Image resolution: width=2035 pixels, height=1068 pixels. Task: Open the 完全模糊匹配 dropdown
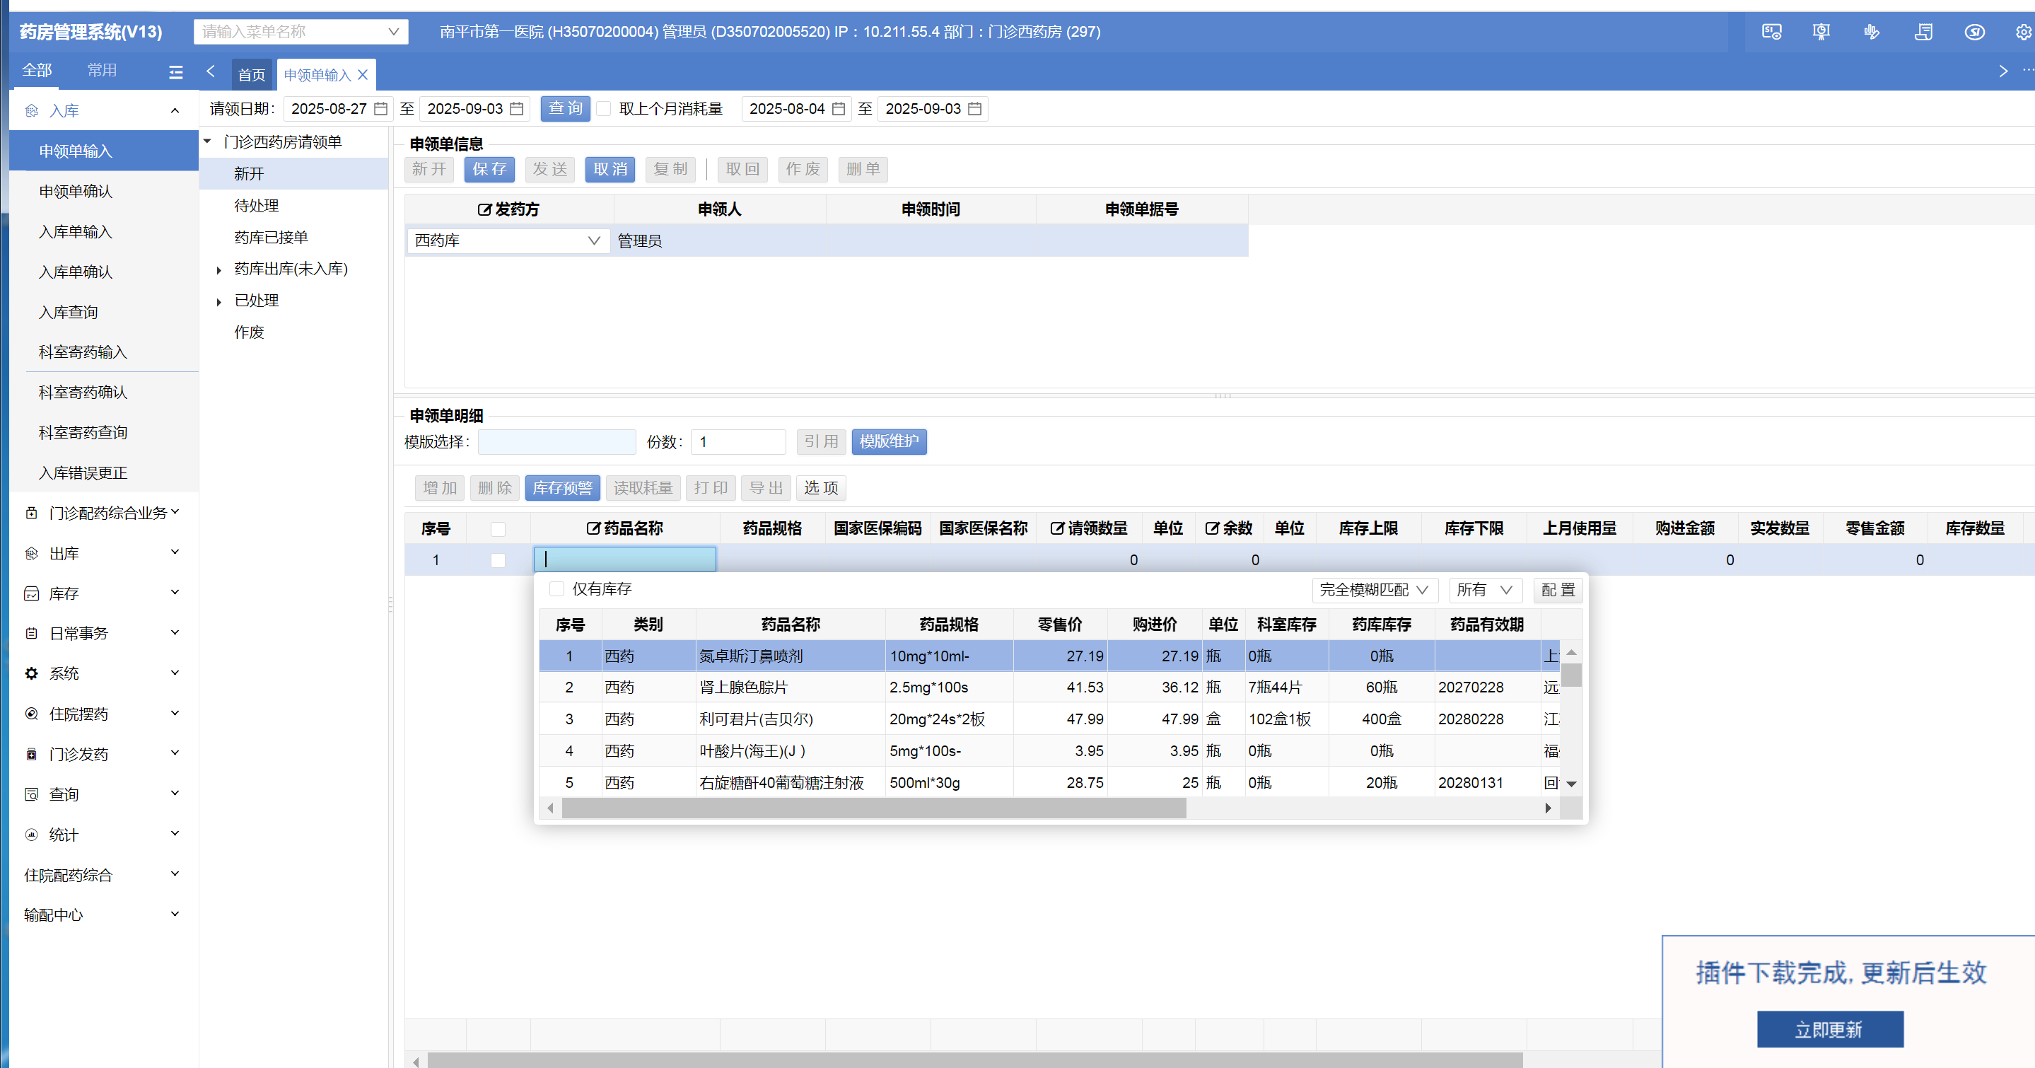point(1374,589)
